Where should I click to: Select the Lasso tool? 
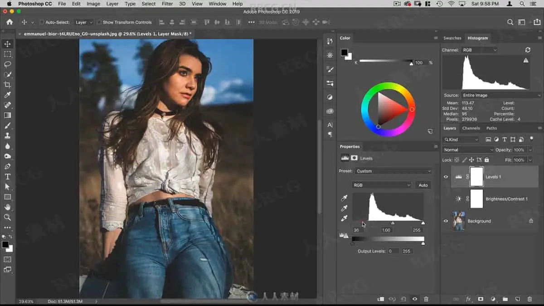coord(7,64)
